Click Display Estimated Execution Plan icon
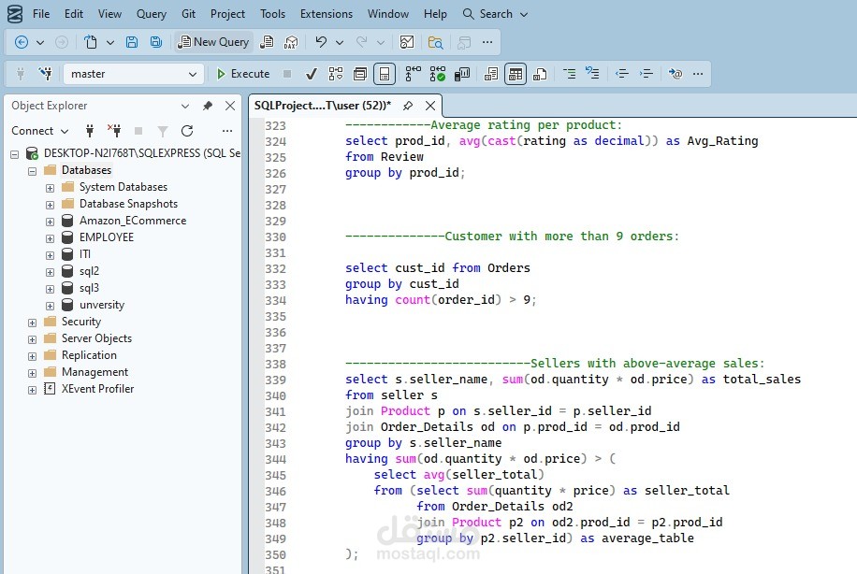The width and height of the screenshot is (857, 574). [336, 74]
